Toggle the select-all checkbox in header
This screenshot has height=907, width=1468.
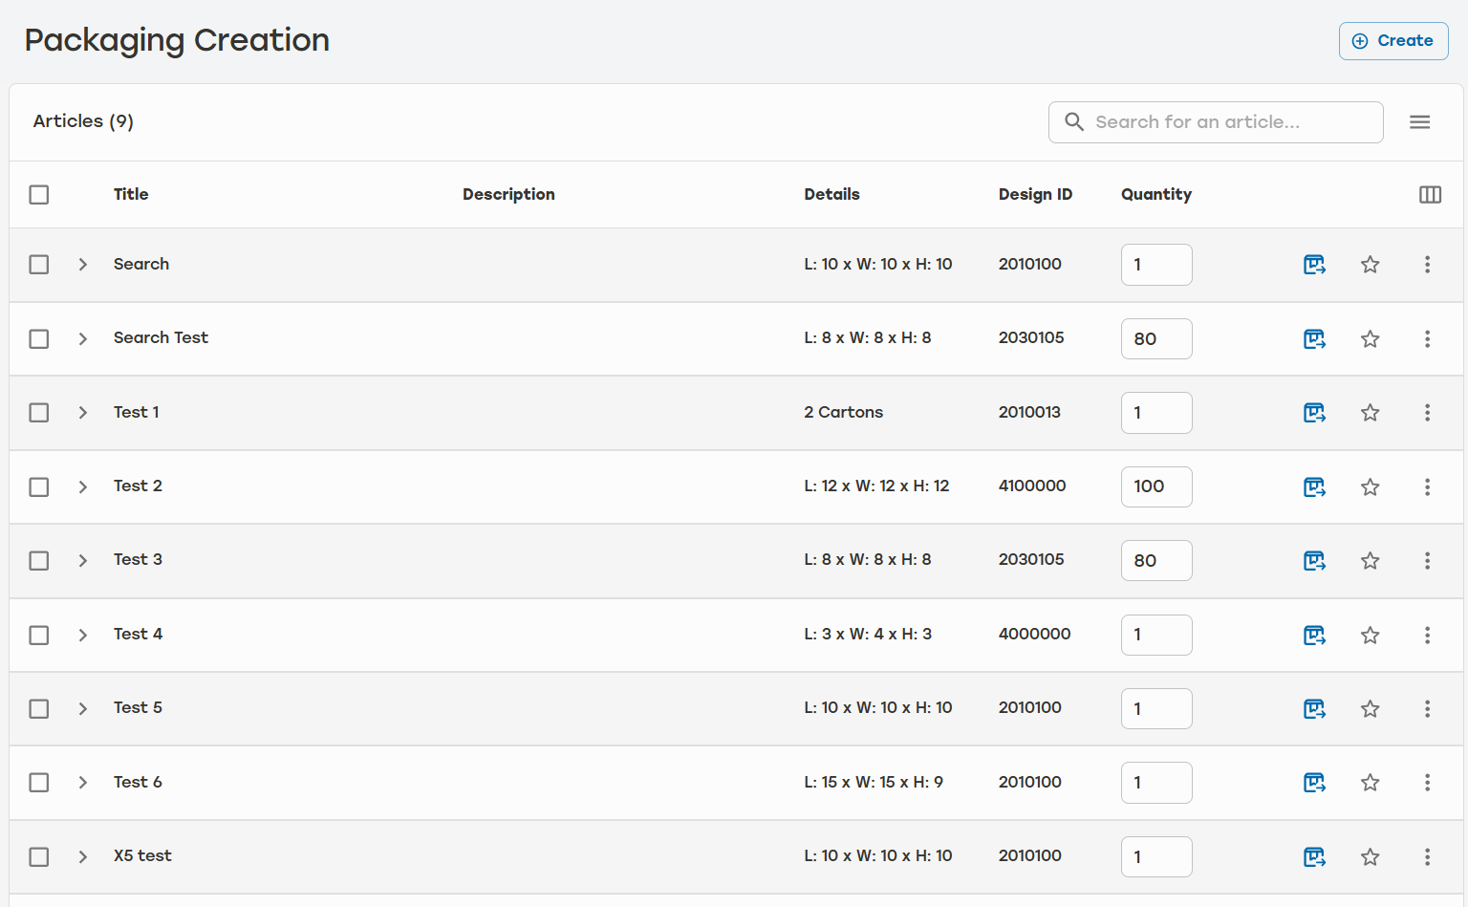pyautogui.click(x=39, y=195)
